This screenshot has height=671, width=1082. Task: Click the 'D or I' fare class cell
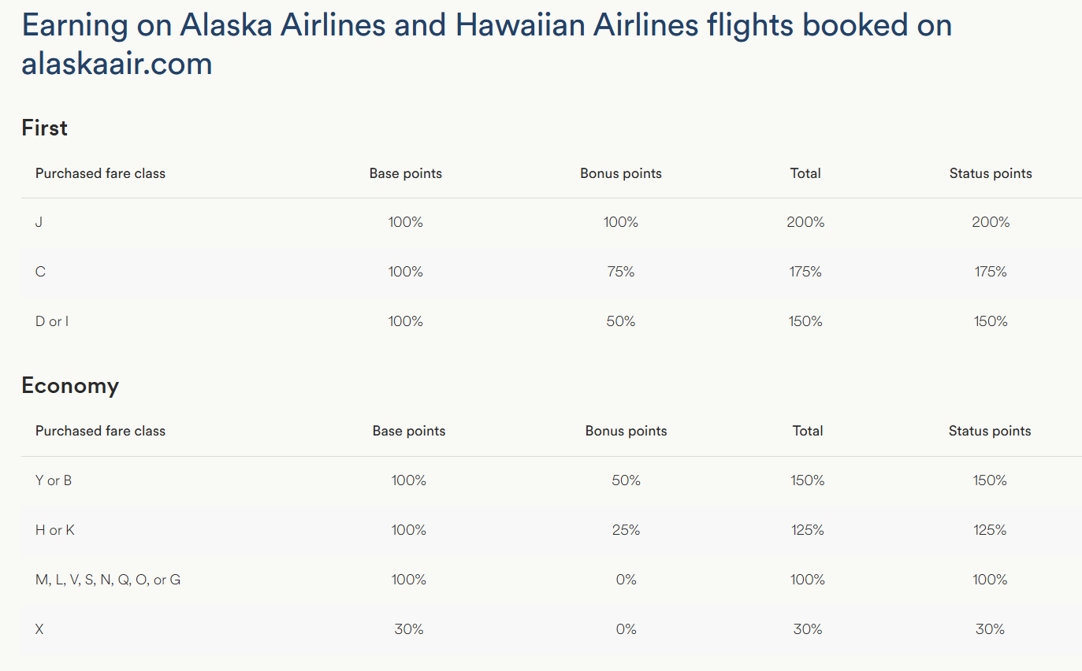coord(52,321)
